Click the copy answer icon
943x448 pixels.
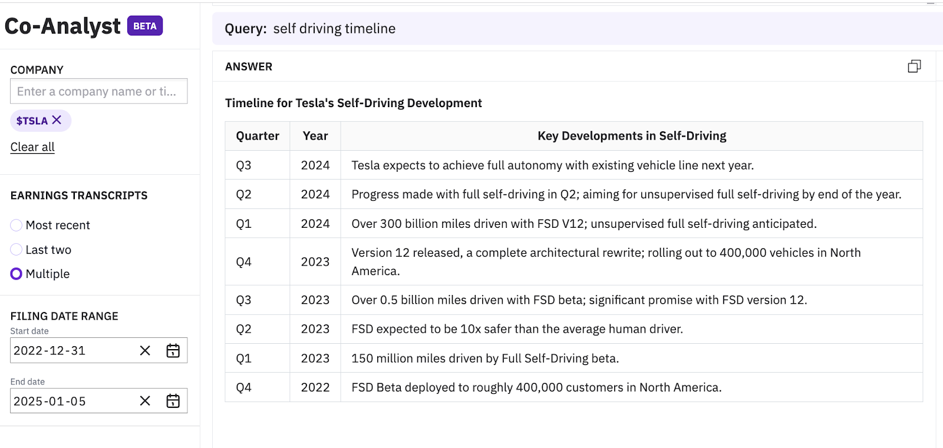pos(914,67)
